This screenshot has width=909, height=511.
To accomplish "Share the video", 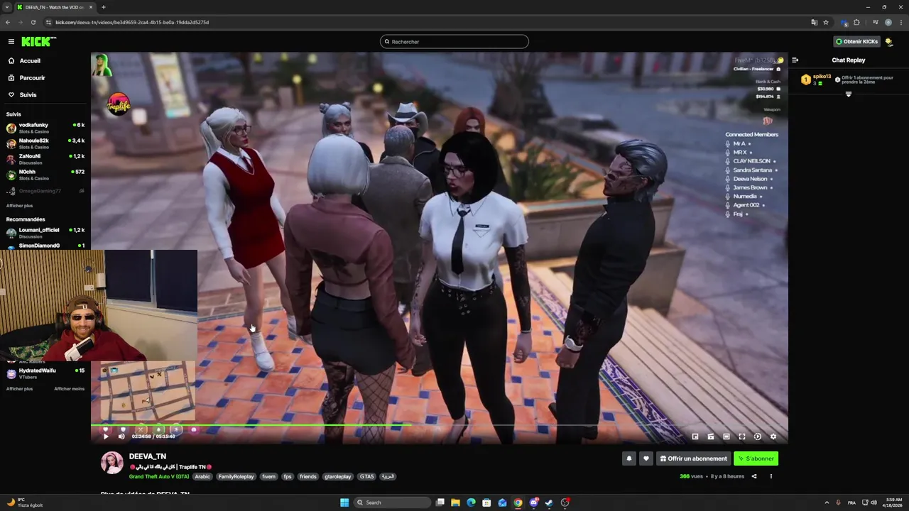I will 754,476.
